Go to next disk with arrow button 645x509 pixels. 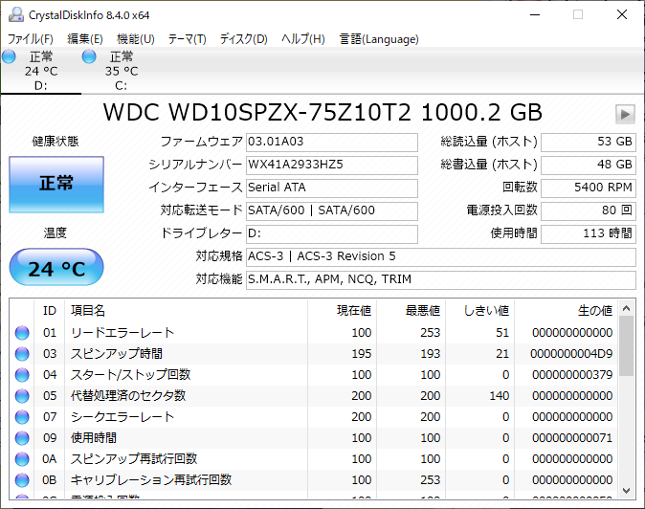point(625,114)
